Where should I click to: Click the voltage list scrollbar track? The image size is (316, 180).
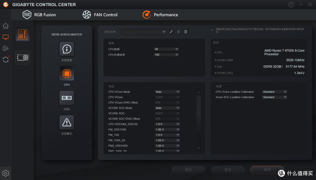[x=198, y=120]
